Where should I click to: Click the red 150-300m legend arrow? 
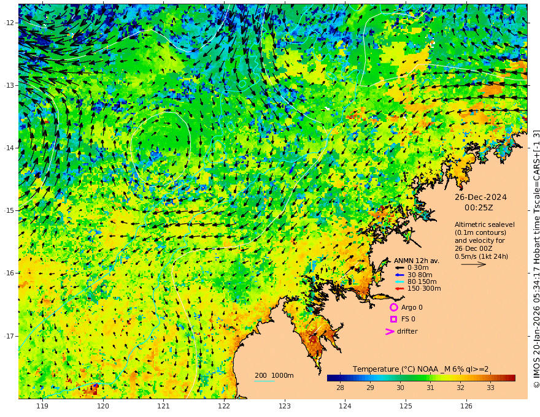[x=399, y=289]
